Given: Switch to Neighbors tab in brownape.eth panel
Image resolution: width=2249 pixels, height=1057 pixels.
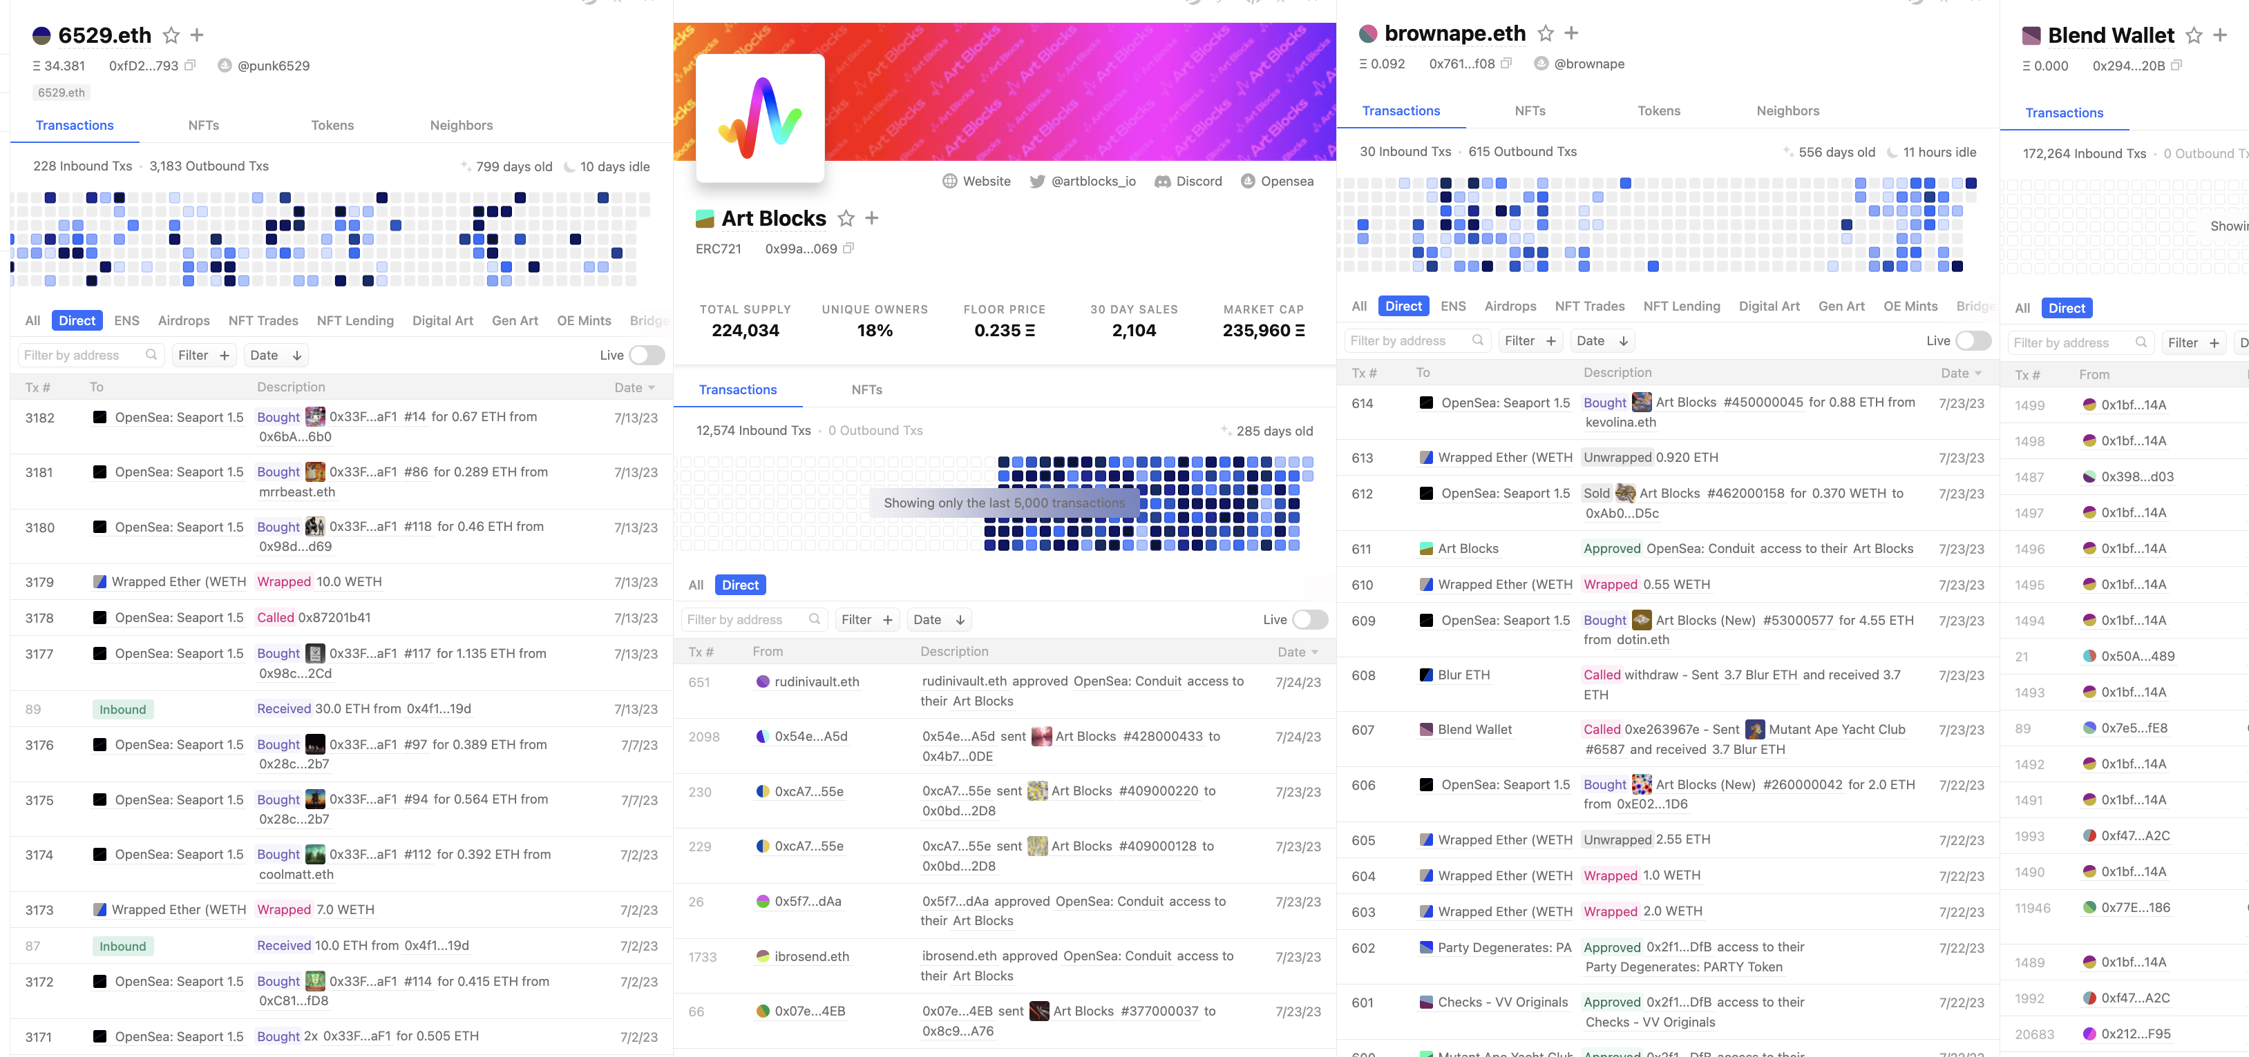Looking at the screenshot, I should (1788, 110).
